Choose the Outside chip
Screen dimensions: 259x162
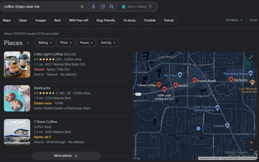pyautogui.click(x=150, y=20)
